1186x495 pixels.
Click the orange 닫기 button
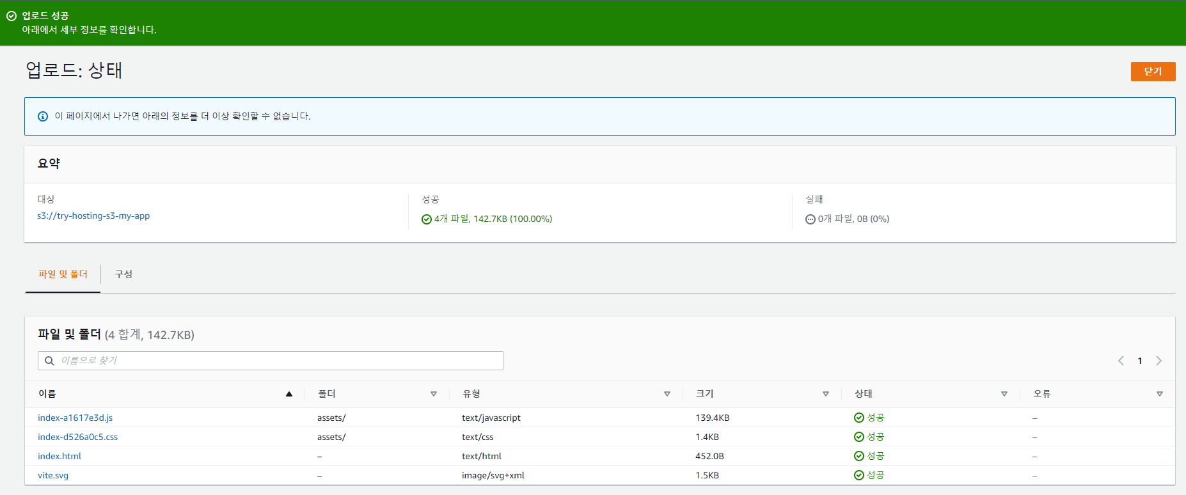1153,72
